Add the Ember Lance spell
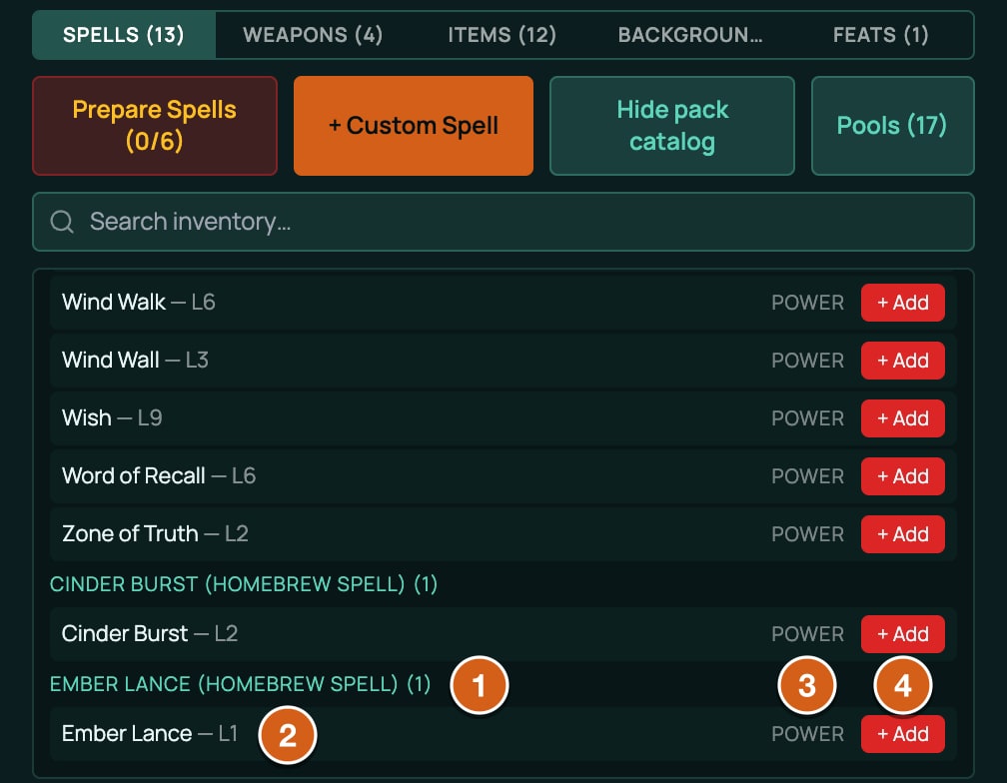 click(903, 734)
